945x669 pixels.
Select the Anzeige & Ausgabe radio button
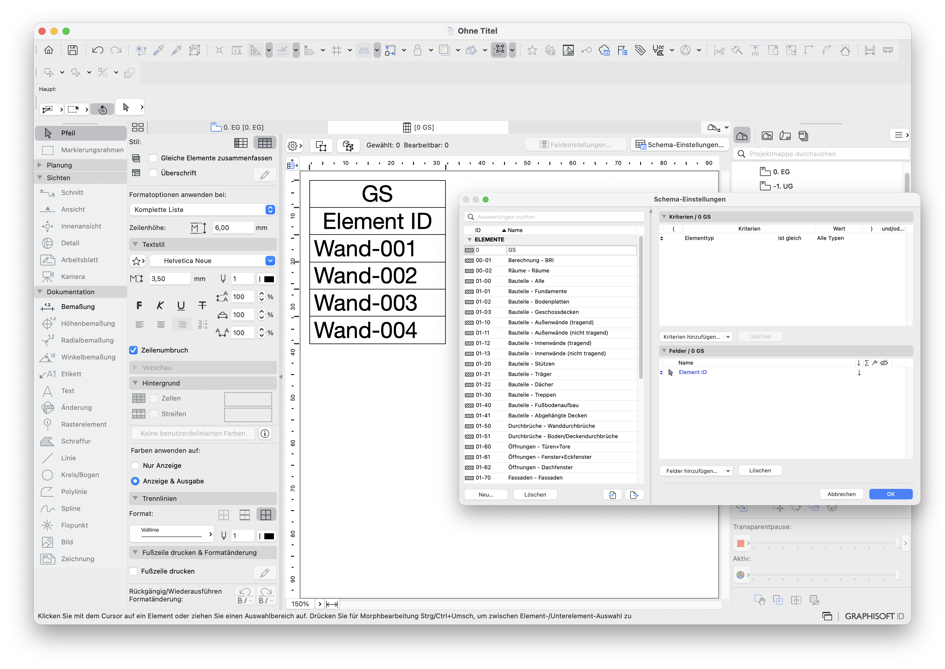pos(135,481)
